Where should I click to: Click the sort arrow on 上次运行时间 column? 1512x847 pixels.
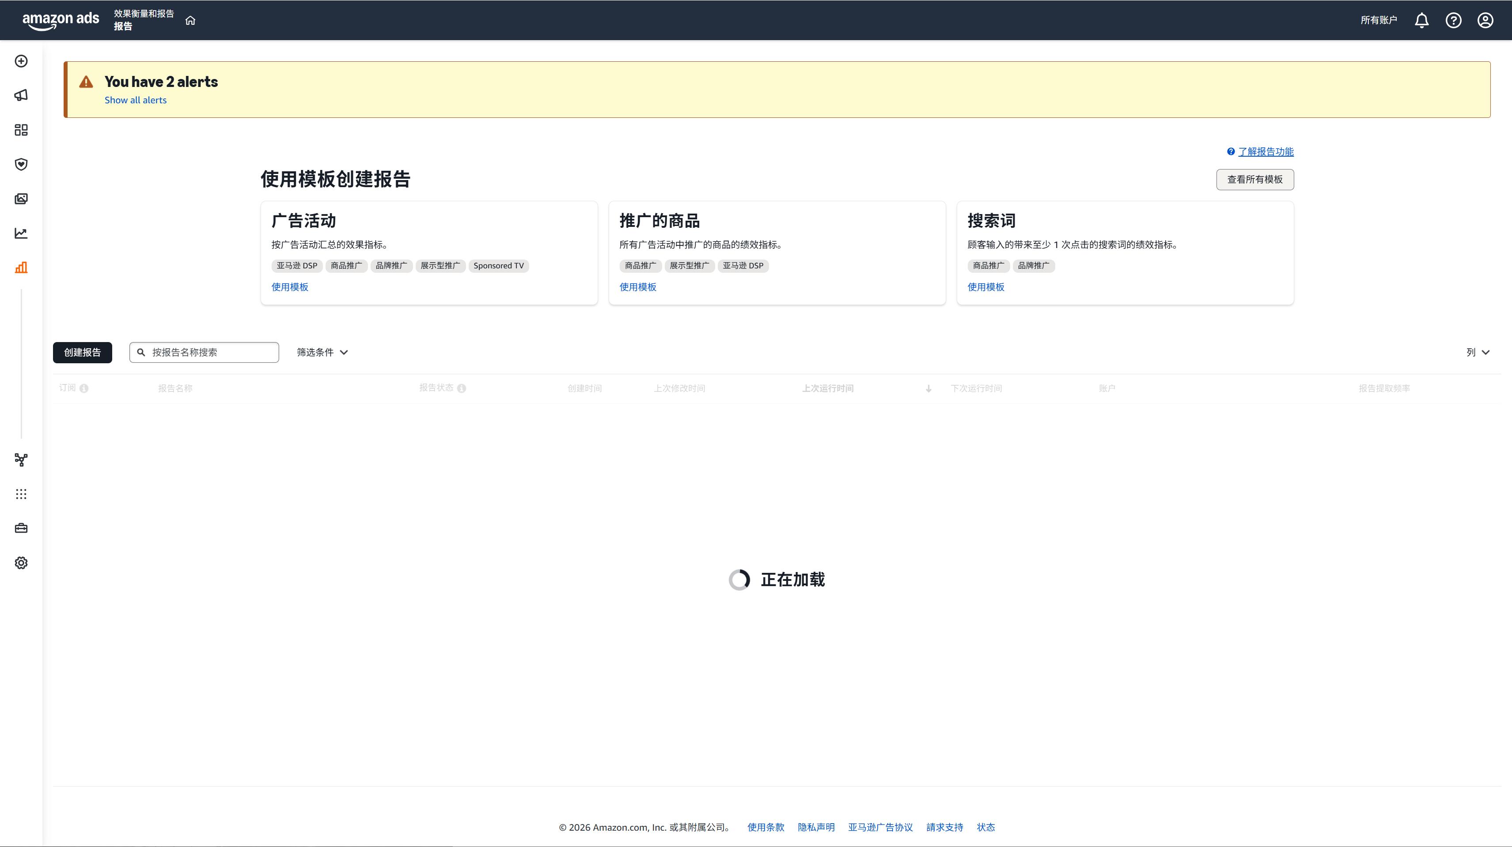pos(928,388)
